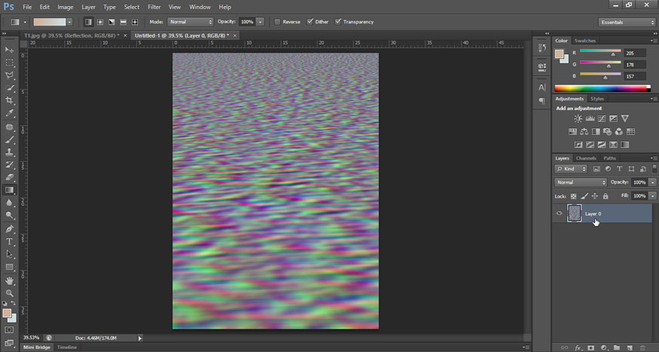The height and width of the screenshot is (352, 659).
Task: Hide Layer 0 with eye icon
Action: point(559,213)
